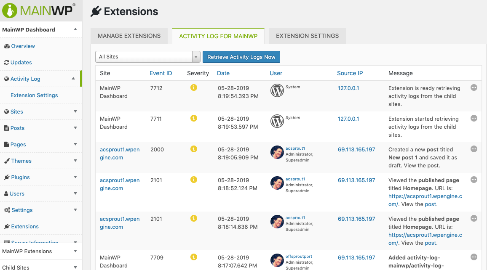Expand the Posts menu arrow

75,128
